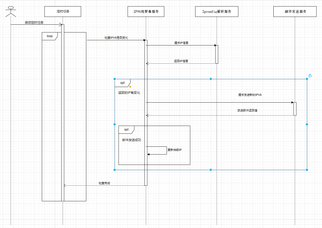Select the 定时任务 lifeline header box

(63, 11)
